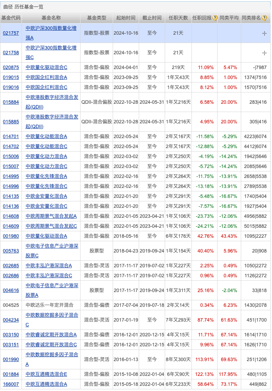
Task: Select the -24.21% tenure return value
Action: coord(205,226)
